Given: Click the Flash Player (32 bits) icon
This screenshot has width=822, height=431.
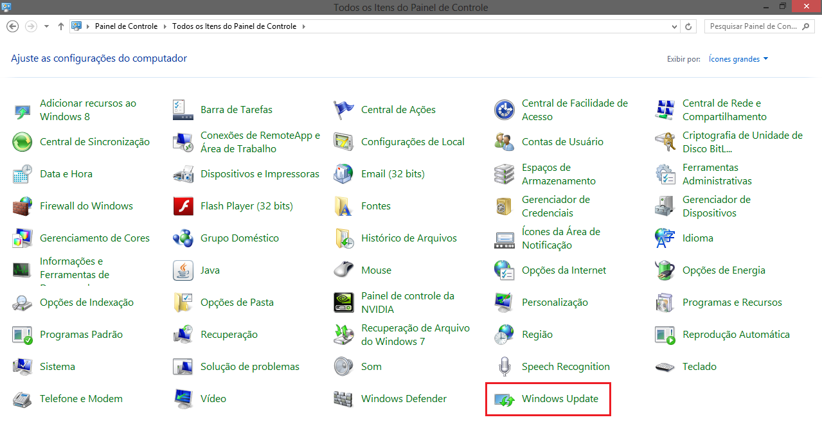Looking at the screenshot, I should (183, 206).
